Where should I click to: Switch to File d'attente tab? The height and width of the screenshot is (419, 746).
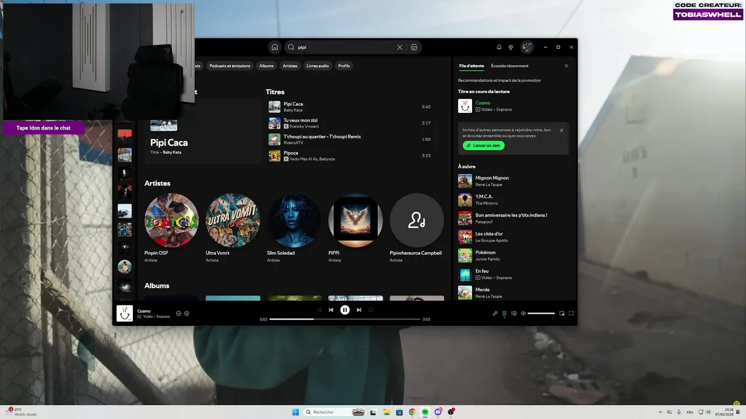(471, 66)
